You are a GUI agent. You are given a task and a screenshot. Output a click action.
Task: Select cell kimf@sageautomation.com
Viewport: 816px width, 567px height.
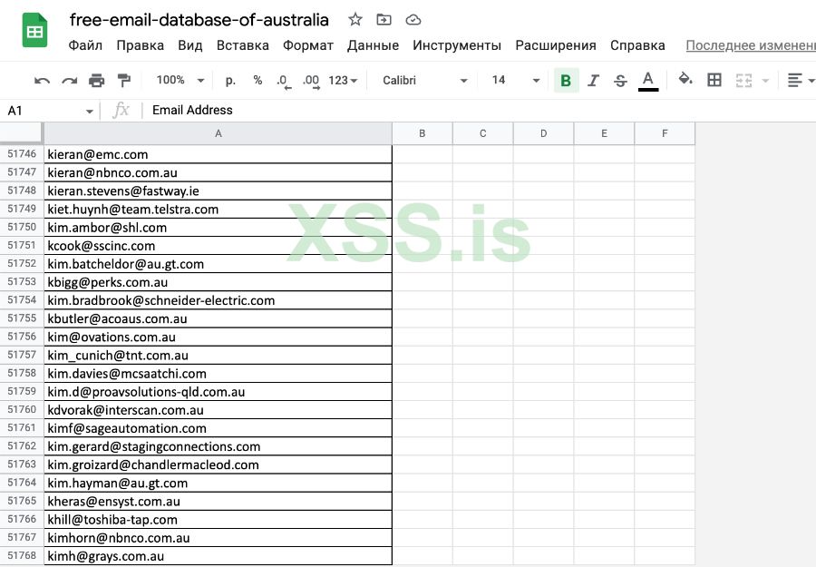coord(218,428)
